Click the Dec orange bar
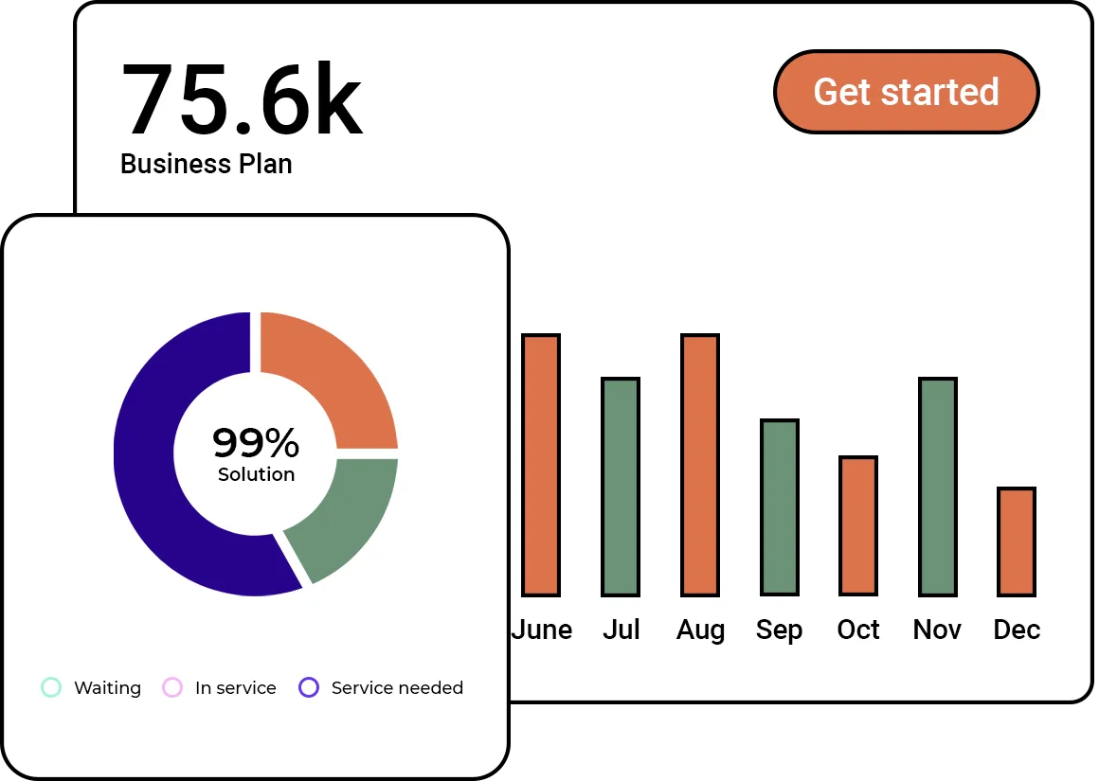Viewport: 1099px width, 781px height. coord(1017,541)
